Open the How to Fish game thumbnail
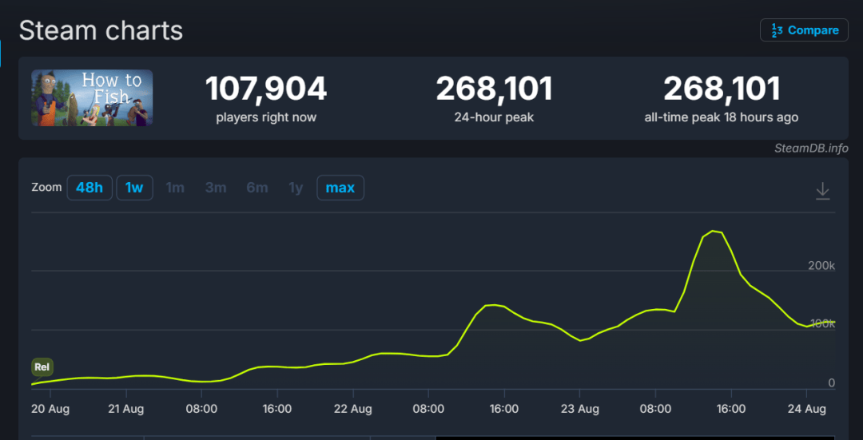 [x=92, y=98]
